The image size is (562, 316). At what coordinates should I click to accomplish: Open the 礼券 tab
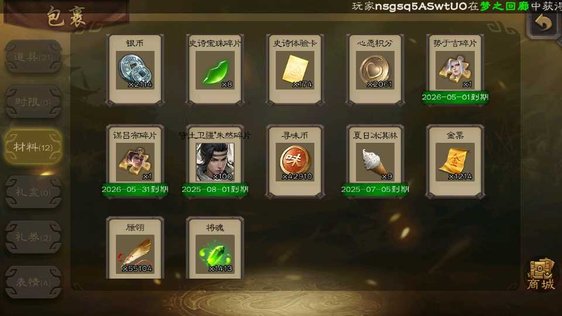tap(33, 237)
